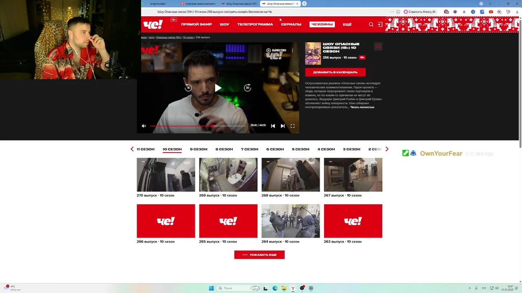Open the 268 выпуск episode thumbnail

(290, 175)
